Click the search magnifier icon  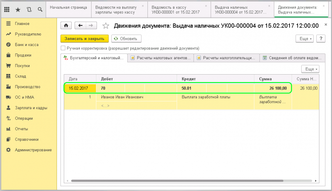[x=40, y=10]
